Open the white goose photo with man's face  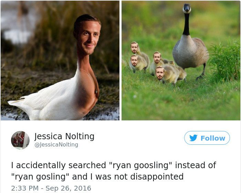60,60
